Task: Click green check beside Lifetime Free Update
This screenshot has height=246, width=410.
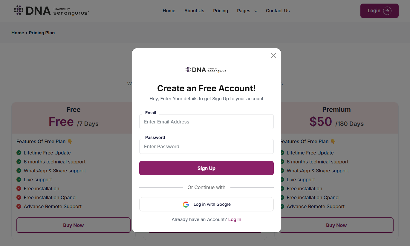Action: click(19, 153)
